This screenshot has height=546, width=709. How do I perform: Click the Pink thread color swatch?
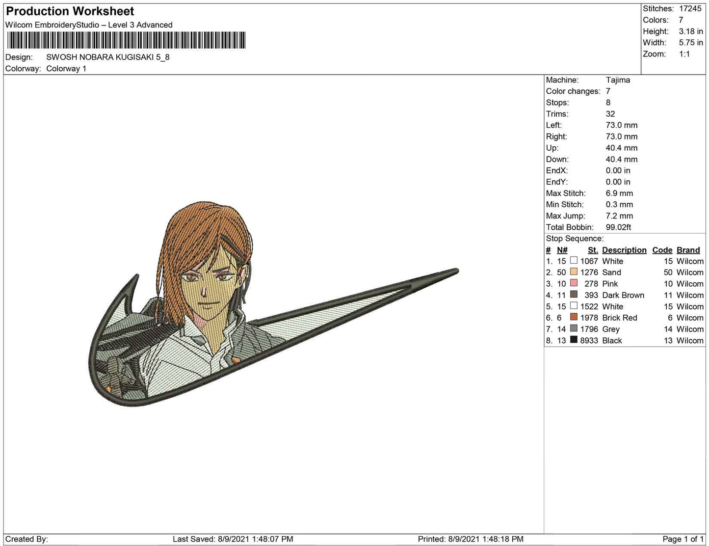pyautogui.click(x=574, y=283)
